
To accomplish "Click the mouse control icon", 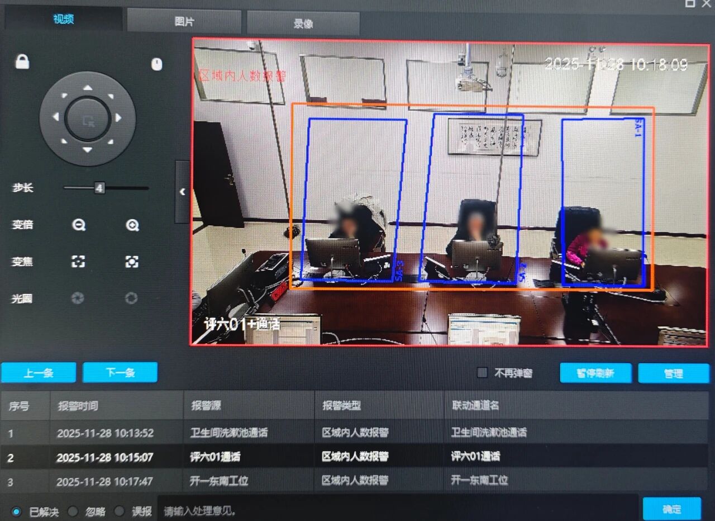I will coord(157,64).
